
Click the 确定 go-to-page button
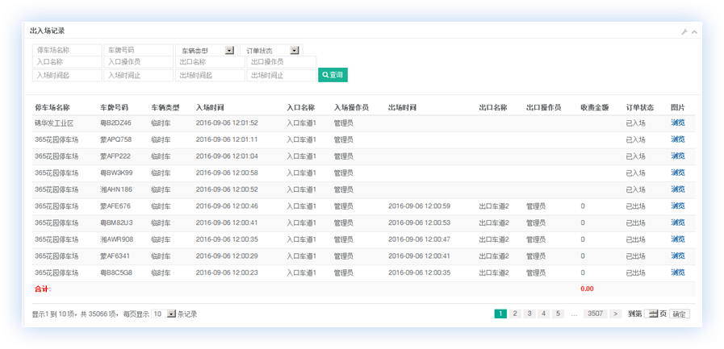[x=680, y=314]
